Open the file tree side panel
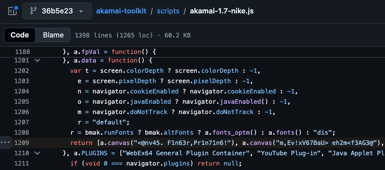The image size is (385, 170). tap(12, 11)
